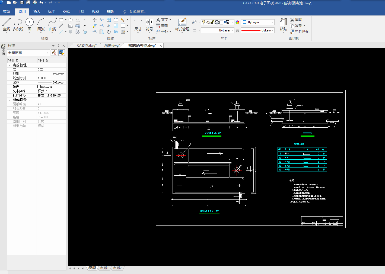Switch to the 插入 ribbon tab
The width and height of the screenshot is (385, 274).
tap(37, 12)
